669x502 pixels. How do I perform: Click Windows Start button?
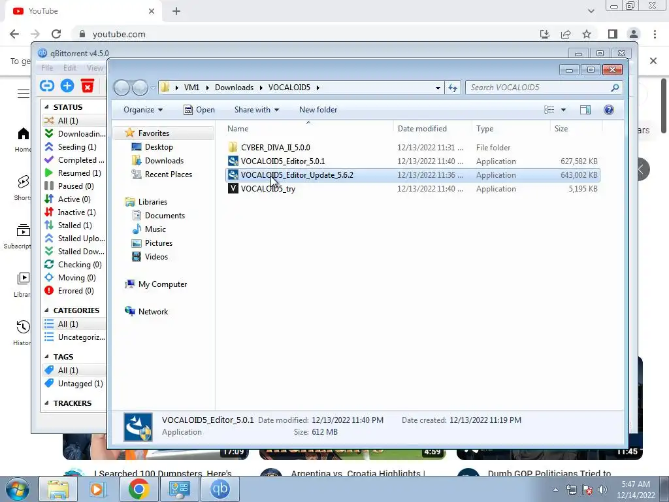(x=17, y=489)
